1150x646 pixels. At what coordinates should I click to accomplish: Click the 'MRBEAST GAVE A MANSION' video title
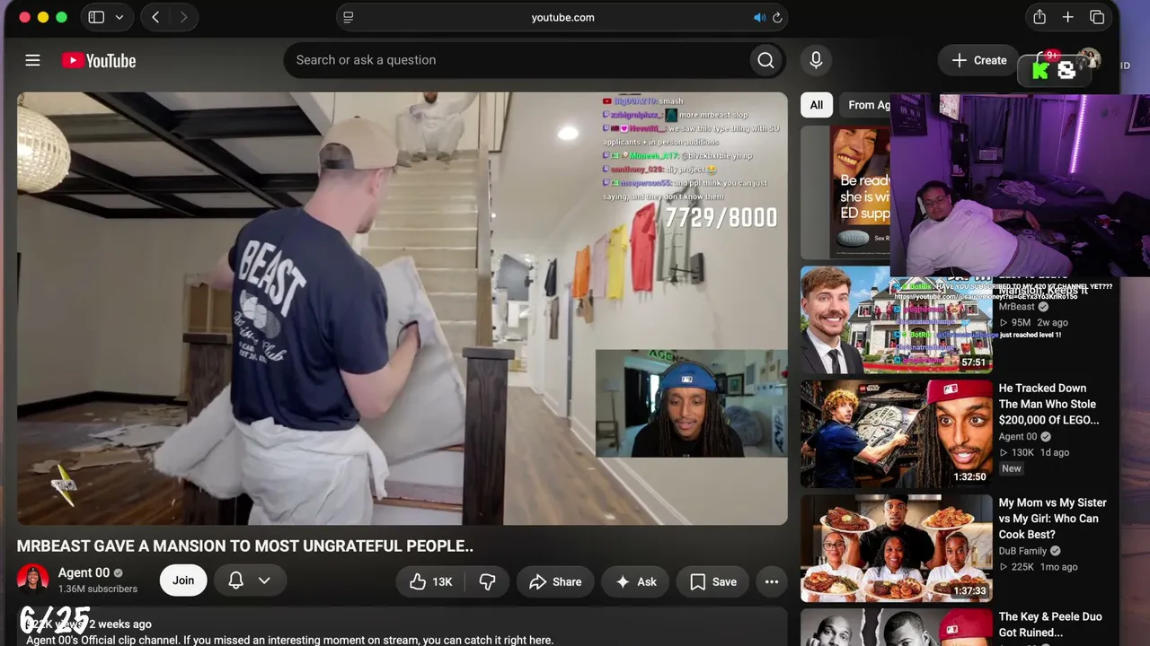point(245,546)
